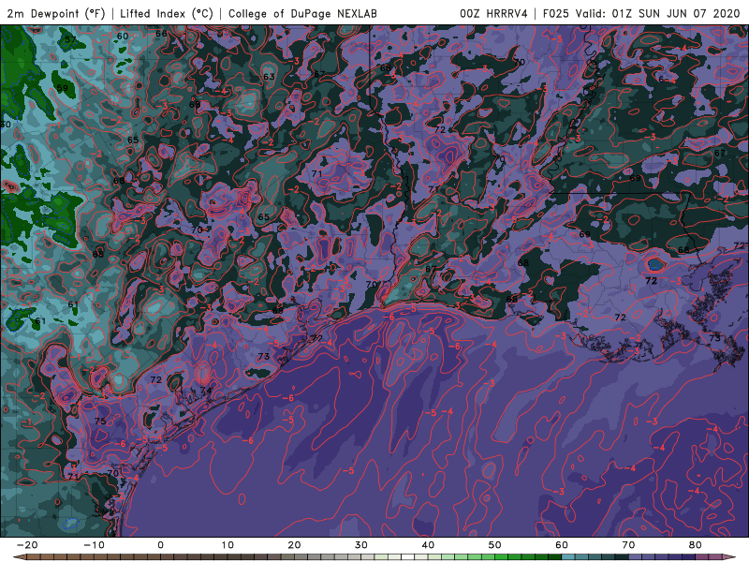Click the 0 label on the color scale
The image size is (749, 562).
160,545
